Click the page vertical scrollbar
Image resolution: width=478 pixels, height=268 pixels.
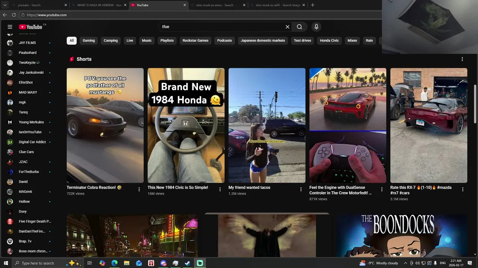click(475, 104)
